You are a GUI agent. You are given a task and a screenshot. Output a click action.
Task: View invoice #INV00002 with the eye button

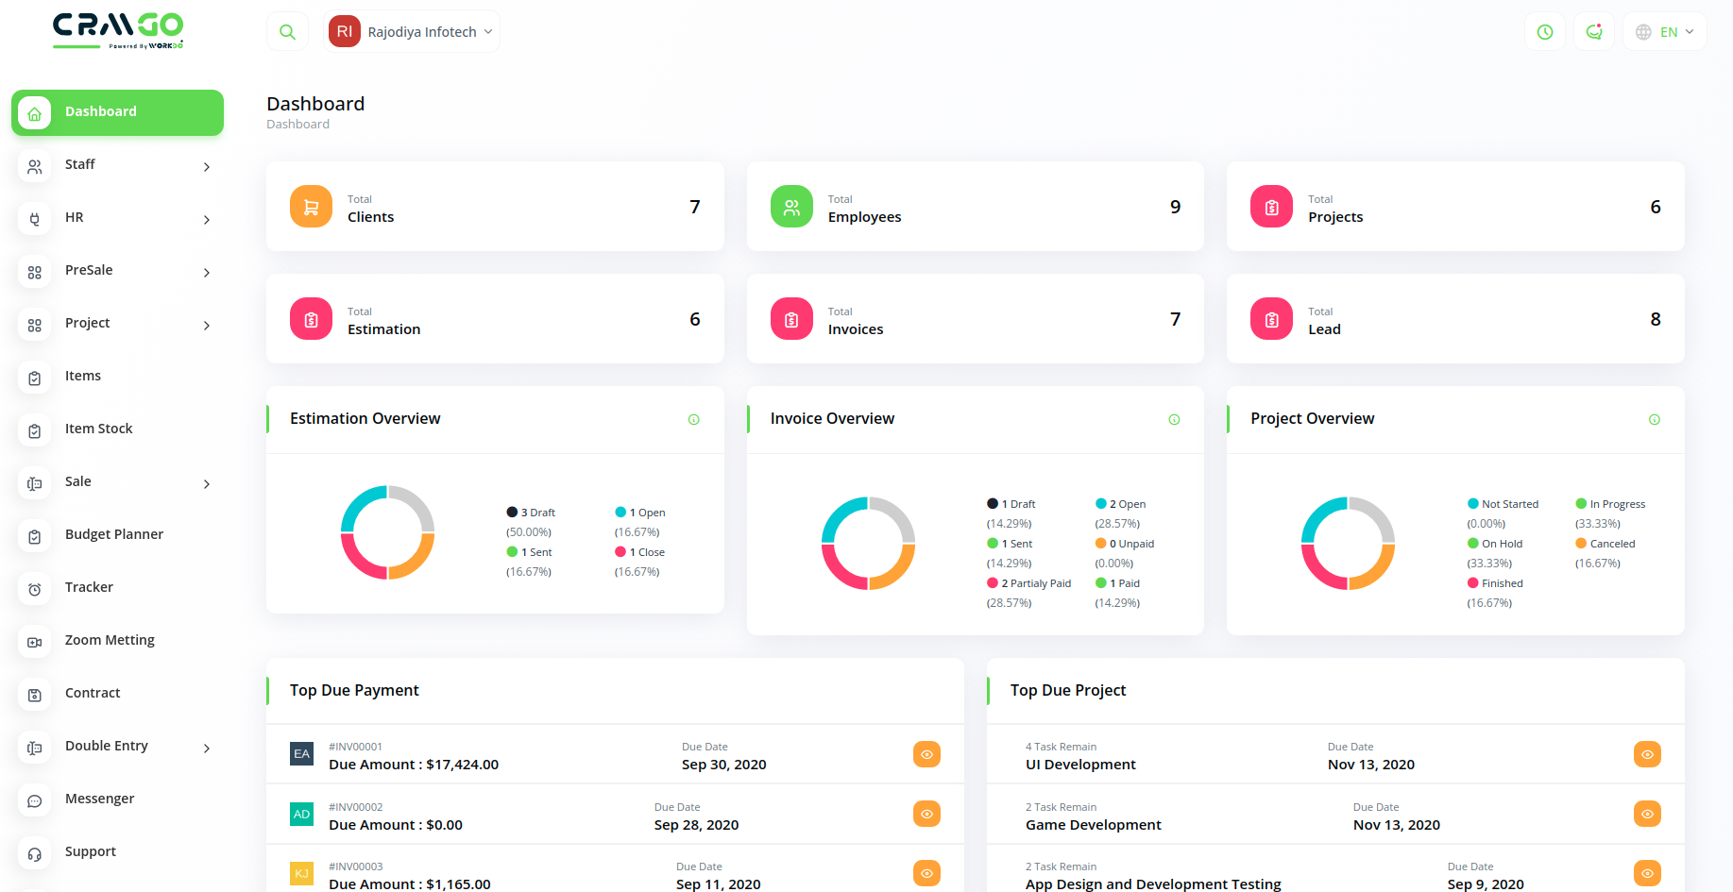tap(926, 814)
